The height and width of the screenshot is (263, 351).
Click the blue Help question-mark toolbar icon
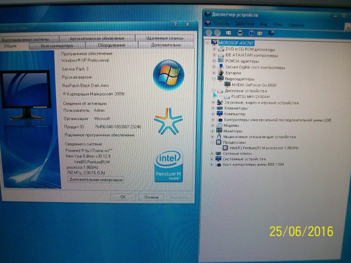251,33
